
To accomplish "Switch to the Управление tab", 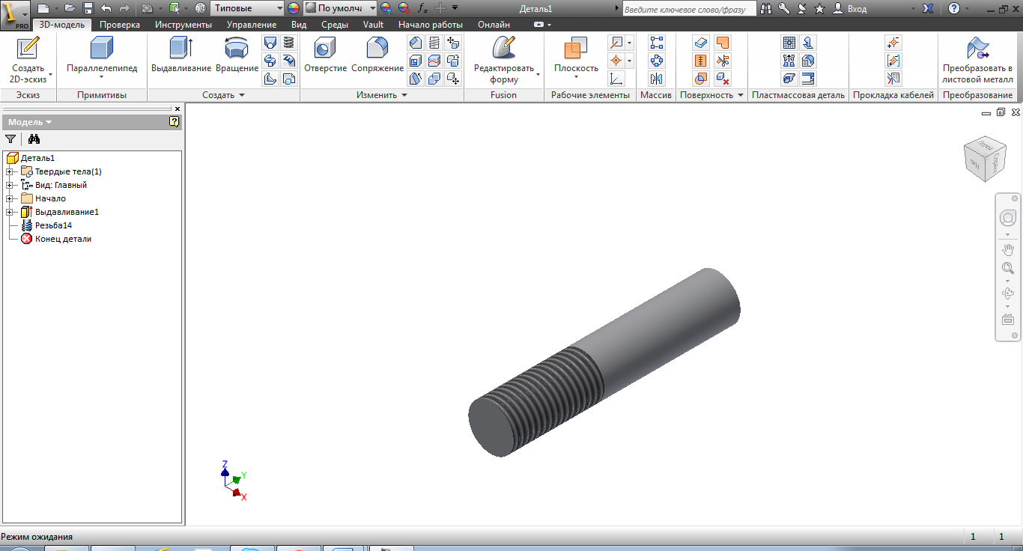I will coord(252,25).
